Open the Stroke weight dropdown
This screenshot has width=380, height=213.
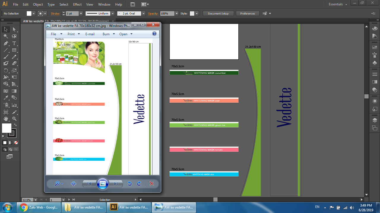[x=81, y=14]
